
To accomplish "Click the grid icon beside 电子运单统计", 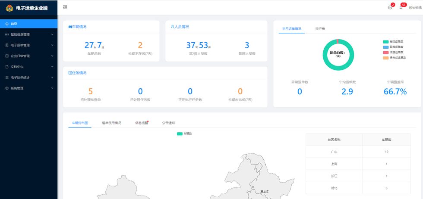I will pos(7,78).
